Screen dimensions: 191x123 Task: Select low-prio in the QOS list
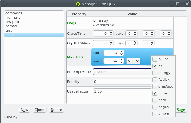pos(34,22)
